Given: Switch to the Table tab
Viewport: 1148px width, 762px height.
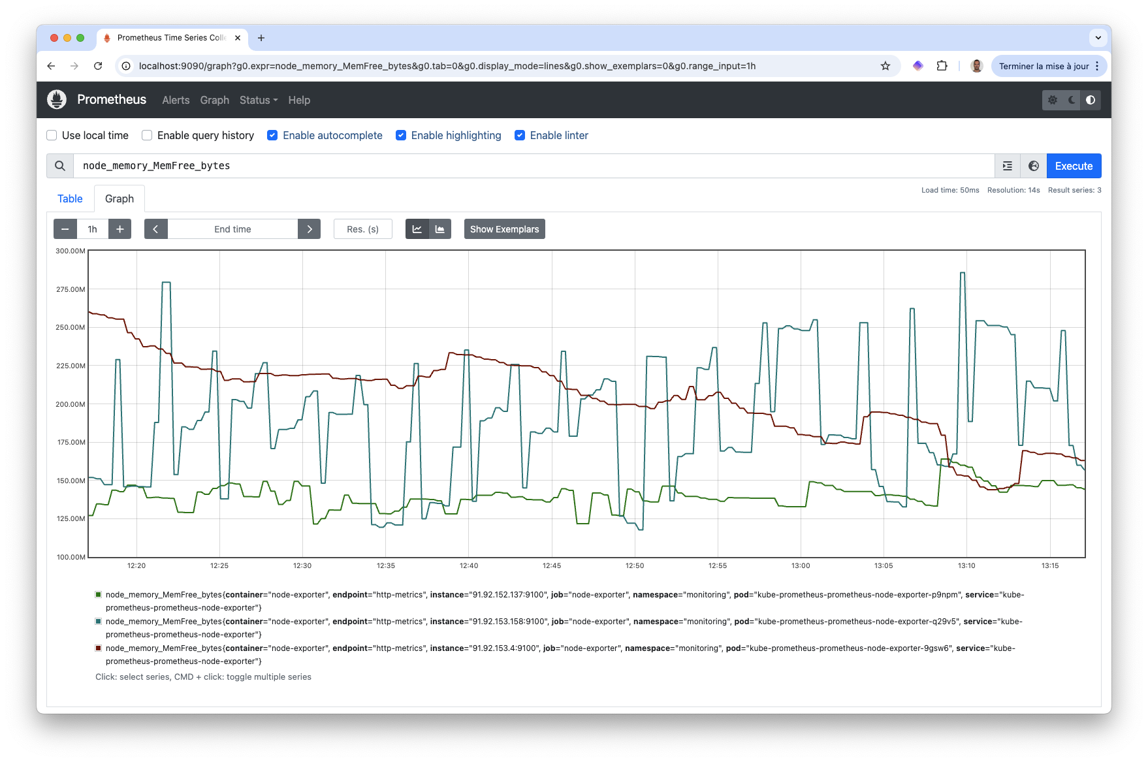Looking at the screenshot, I should (70, 198).
